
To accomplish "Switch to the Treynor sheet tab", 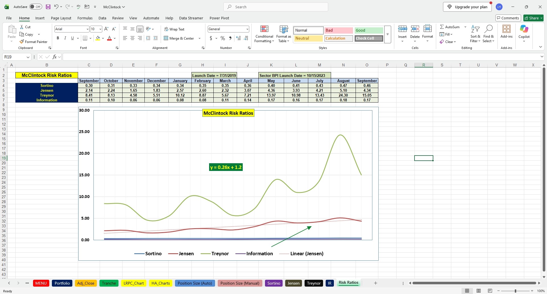I will pos(314,283).
